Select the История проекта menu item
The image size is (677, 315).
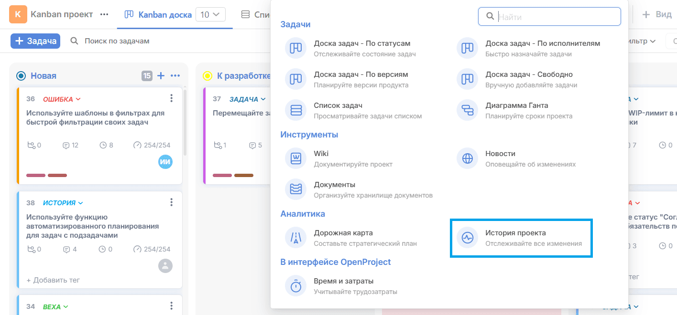coord(522,238)
